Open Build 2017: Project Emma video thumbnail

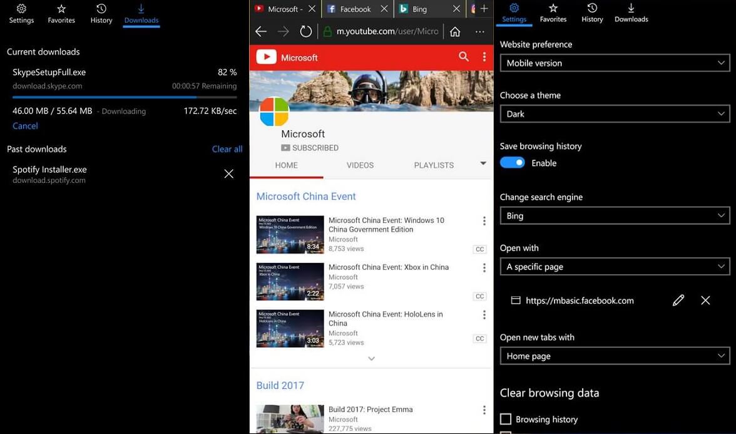pyautogui.click(x=290, y=419)
